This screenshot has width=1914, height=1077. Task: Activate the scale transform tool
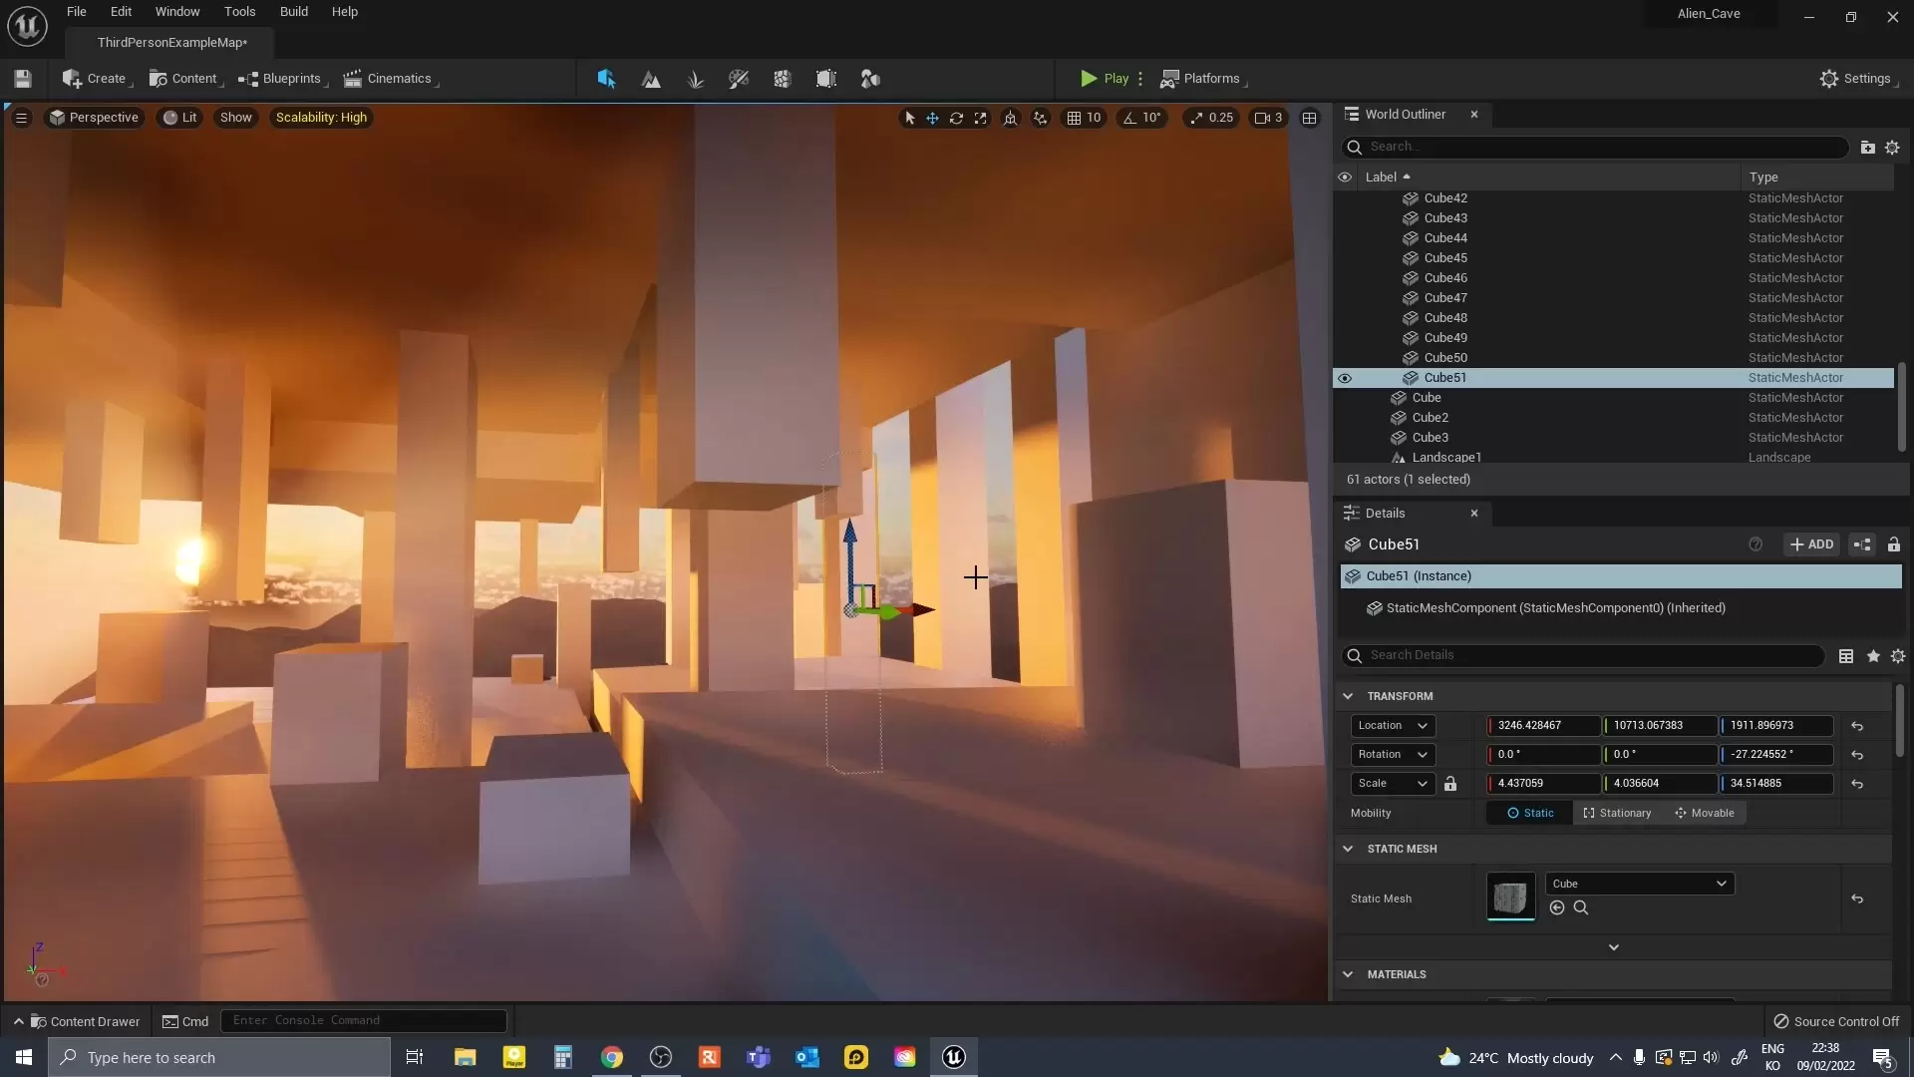coord(981,118)
